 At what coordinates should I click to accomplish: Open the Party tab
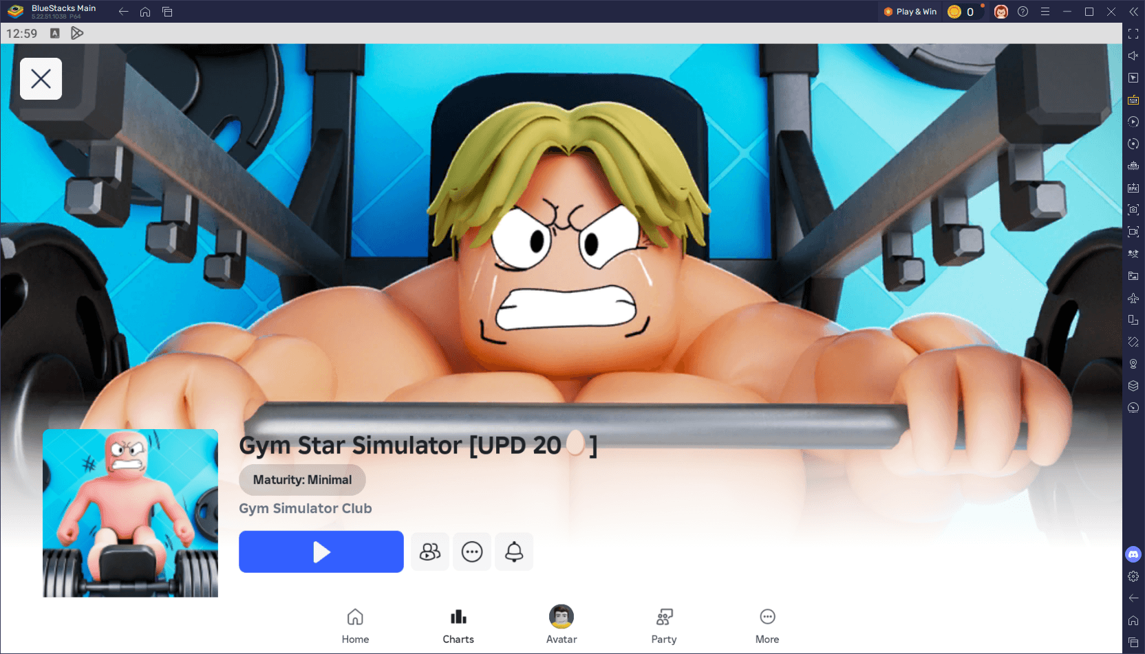coord(664,626)
